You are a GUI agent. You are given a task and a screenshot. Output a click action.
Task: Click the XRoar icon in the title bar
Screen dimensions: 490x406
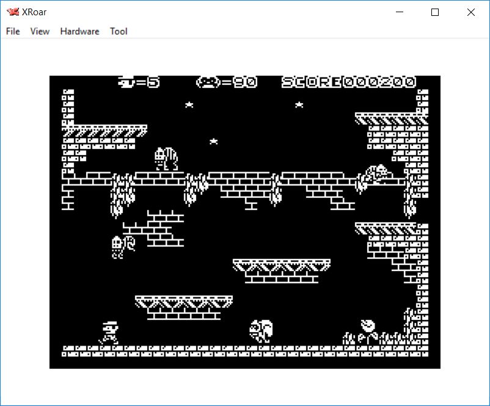12,12
